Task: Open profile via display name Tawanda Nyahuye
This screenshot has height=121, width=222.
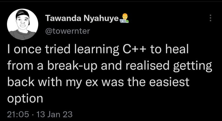Action: [x=82, y=18]
